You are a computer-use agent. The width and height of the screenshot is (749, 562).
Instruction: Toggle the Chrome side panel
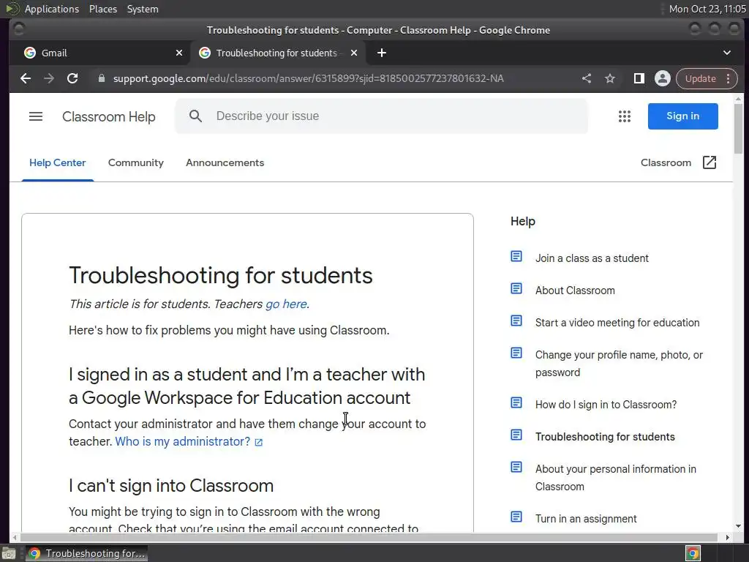639,78
